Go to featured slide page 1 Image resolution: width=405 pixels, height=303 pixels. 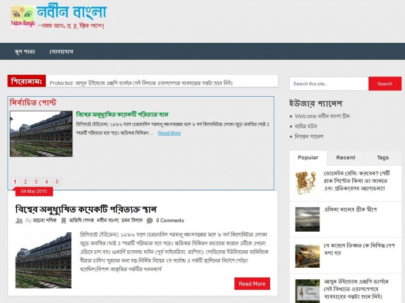coord(15,181)
